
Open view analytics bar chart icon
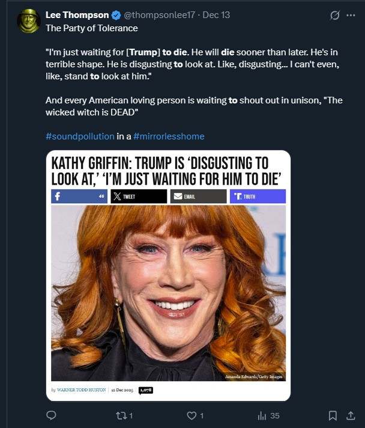pos(262,415)
